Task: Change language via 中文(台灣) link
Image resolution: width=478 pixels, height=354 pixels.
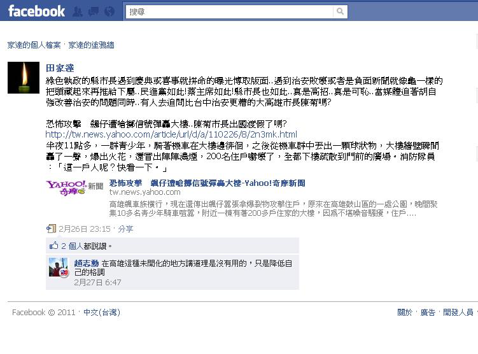Action: 102,312
